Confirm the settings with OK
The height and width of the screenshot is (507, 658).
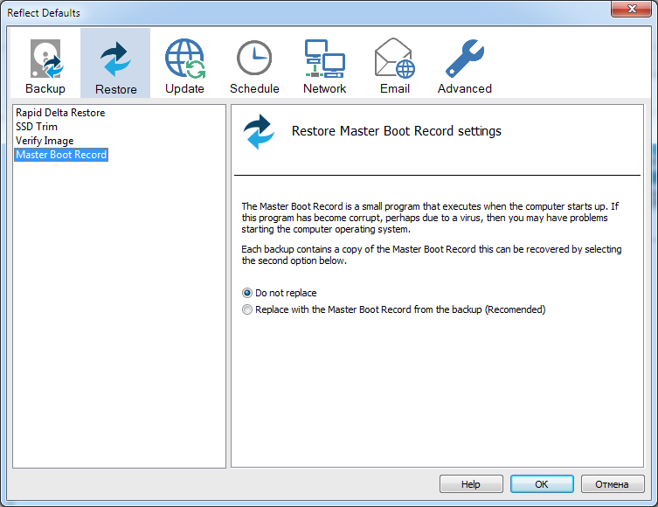point(542,483)
